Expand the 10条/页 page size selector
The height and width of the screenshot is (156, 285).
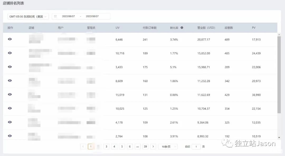tap(168, 146)
